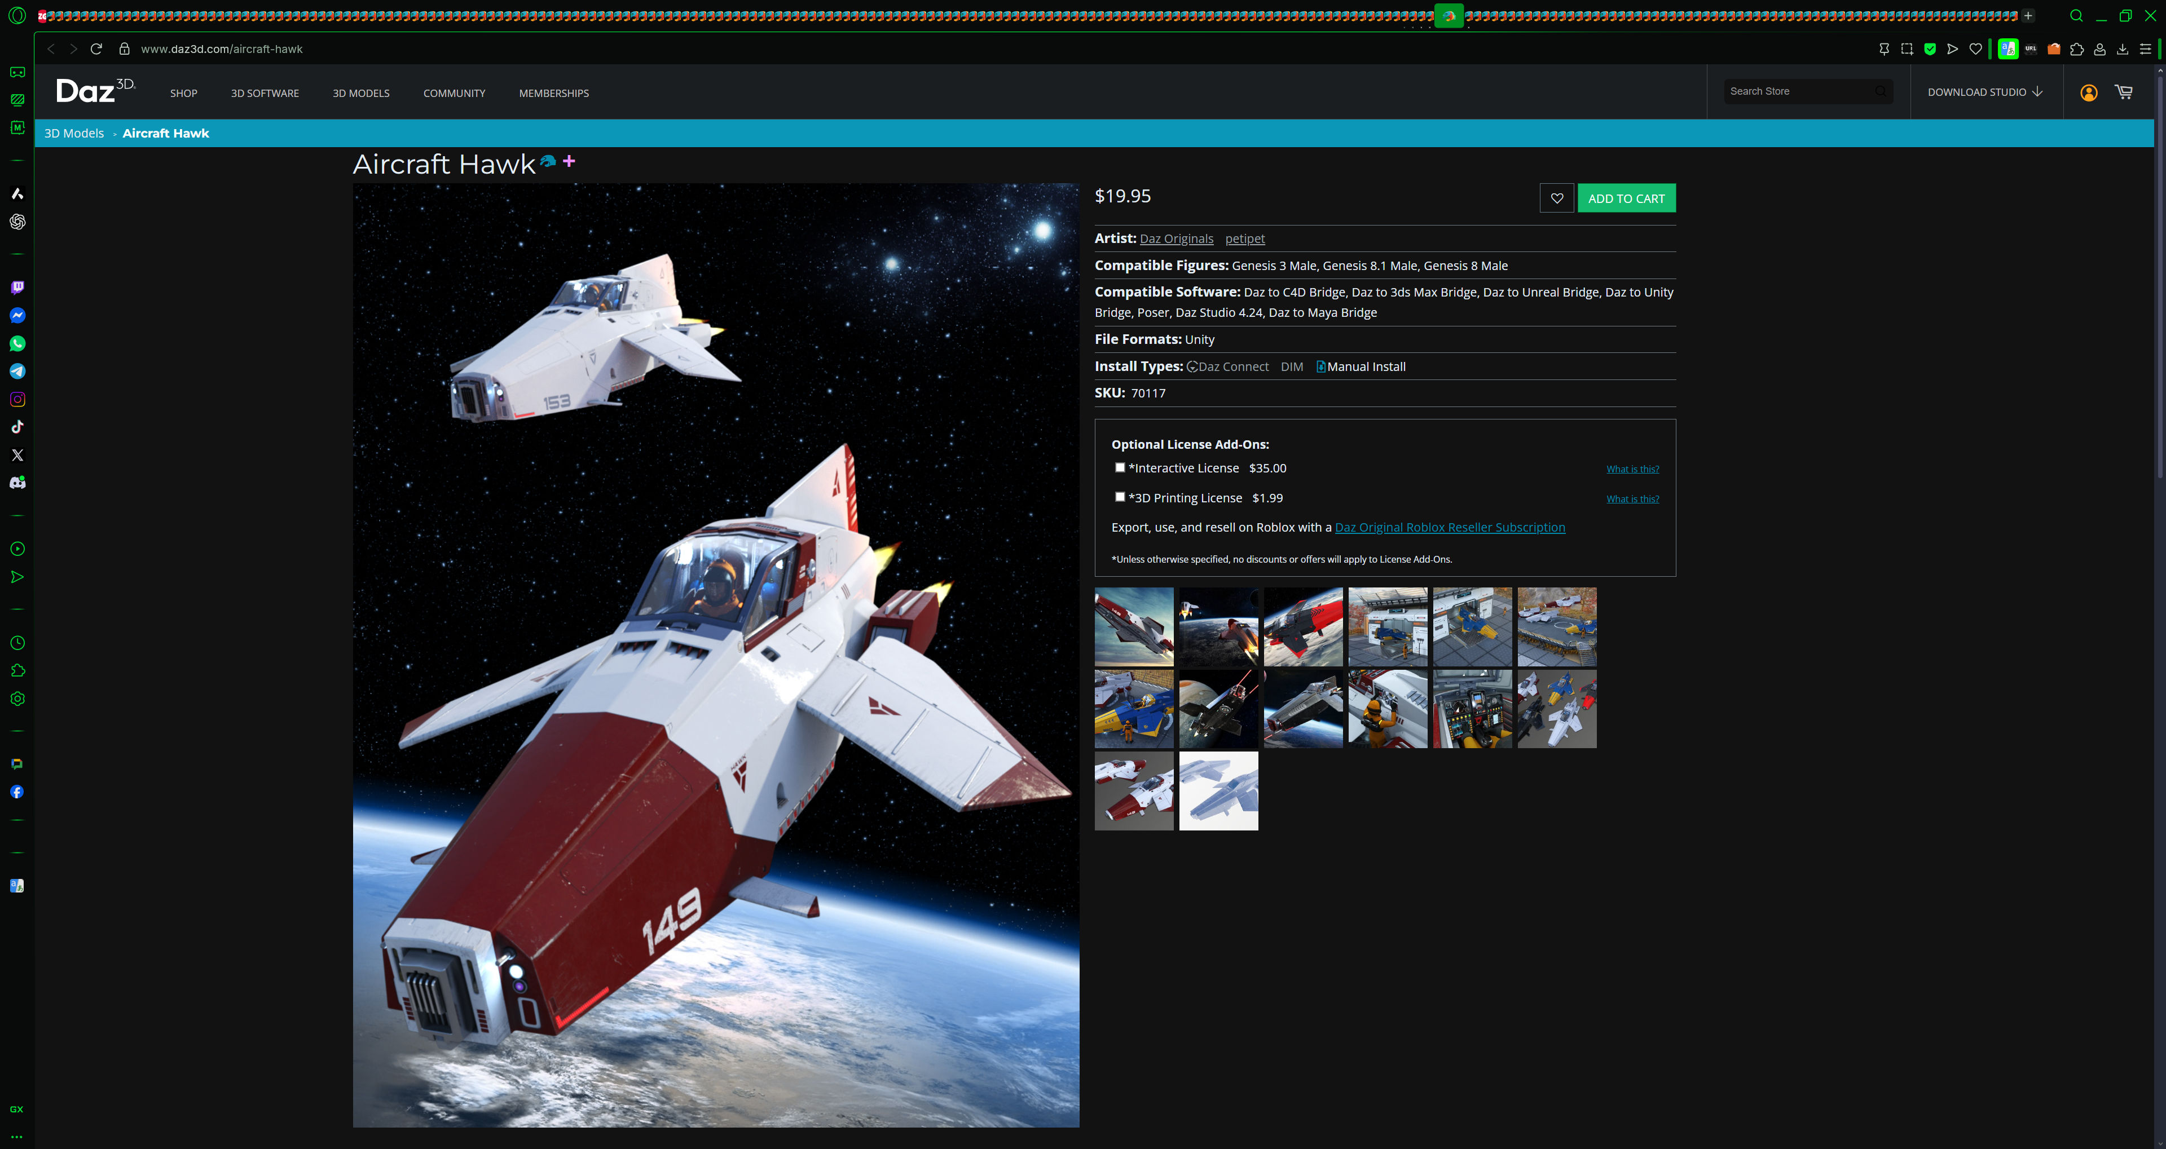Open Facebook Messenger in sidebar
Viewport: 2166px width, 1149px height.
(x=17, y=315)
